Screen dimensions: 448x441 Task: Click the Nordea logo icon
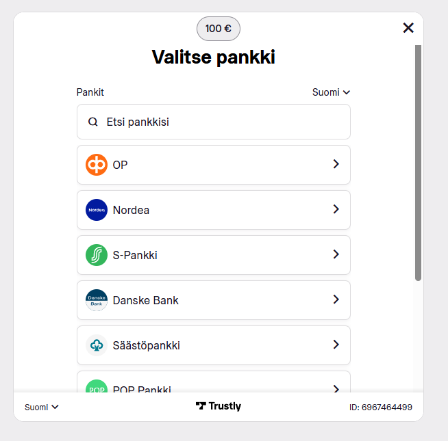(x=97, y=210)
